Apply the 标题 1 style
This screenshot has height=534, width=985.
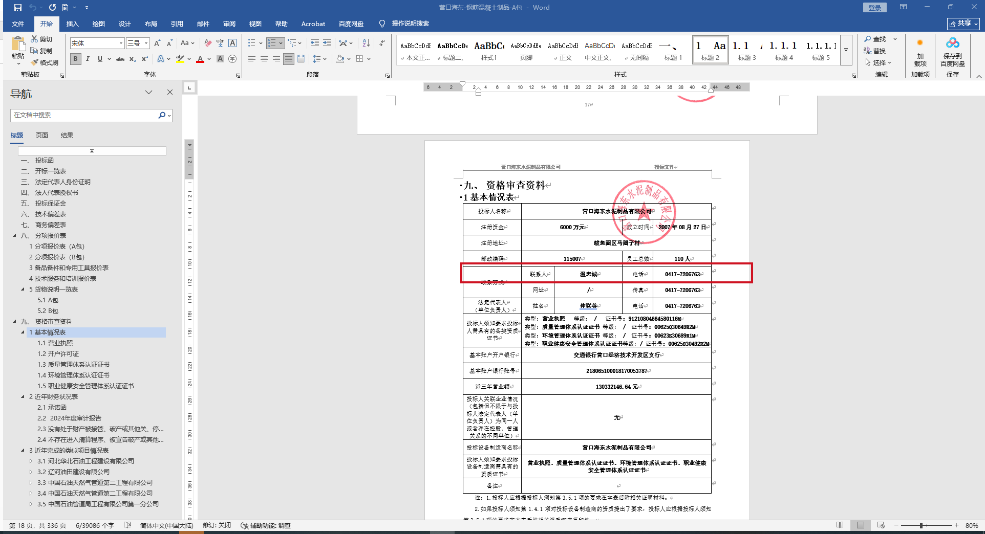(x=673, y=50)
